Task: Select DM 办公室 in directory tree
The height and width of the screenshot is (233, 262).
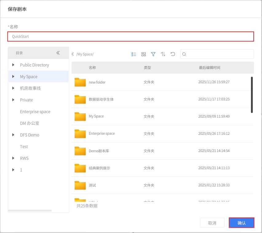Action: pyautogui.click(x=29, y=123)
